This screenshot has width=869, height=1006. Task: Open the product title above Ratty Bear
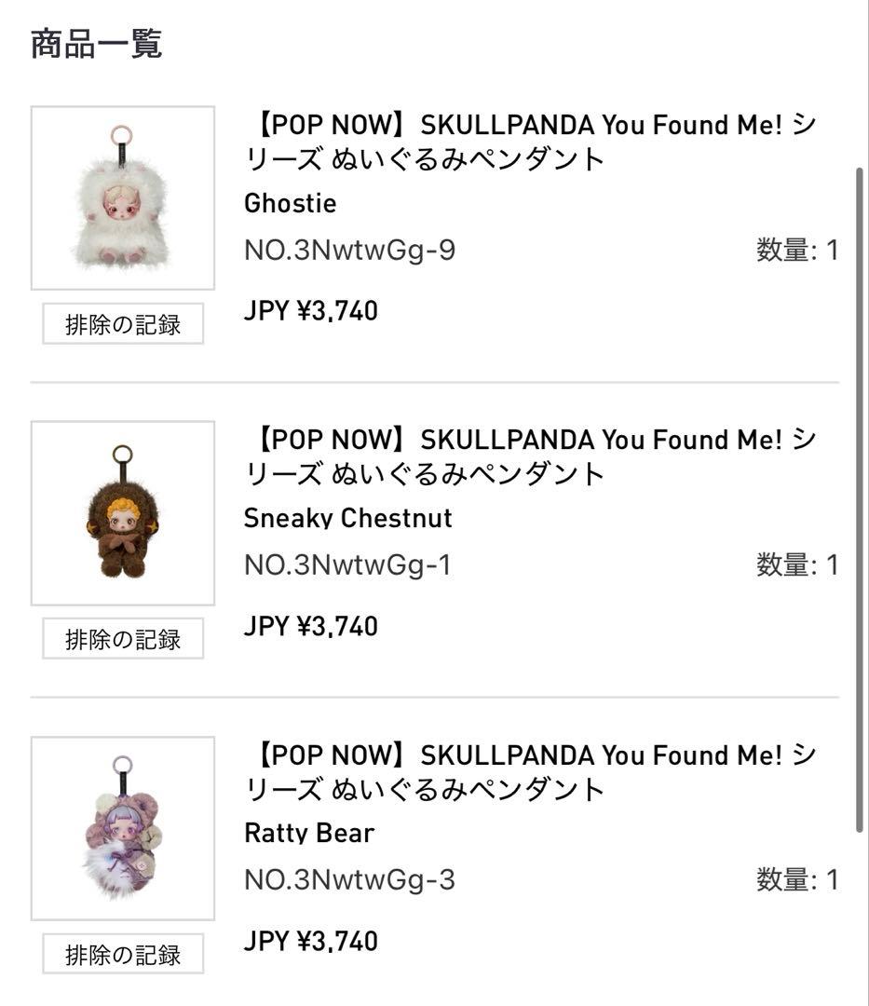coord(531,771)
